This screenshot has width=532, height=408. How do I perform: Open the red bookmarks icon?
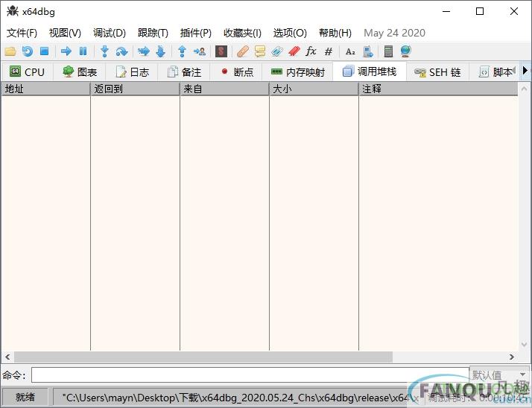coord(294,51)
